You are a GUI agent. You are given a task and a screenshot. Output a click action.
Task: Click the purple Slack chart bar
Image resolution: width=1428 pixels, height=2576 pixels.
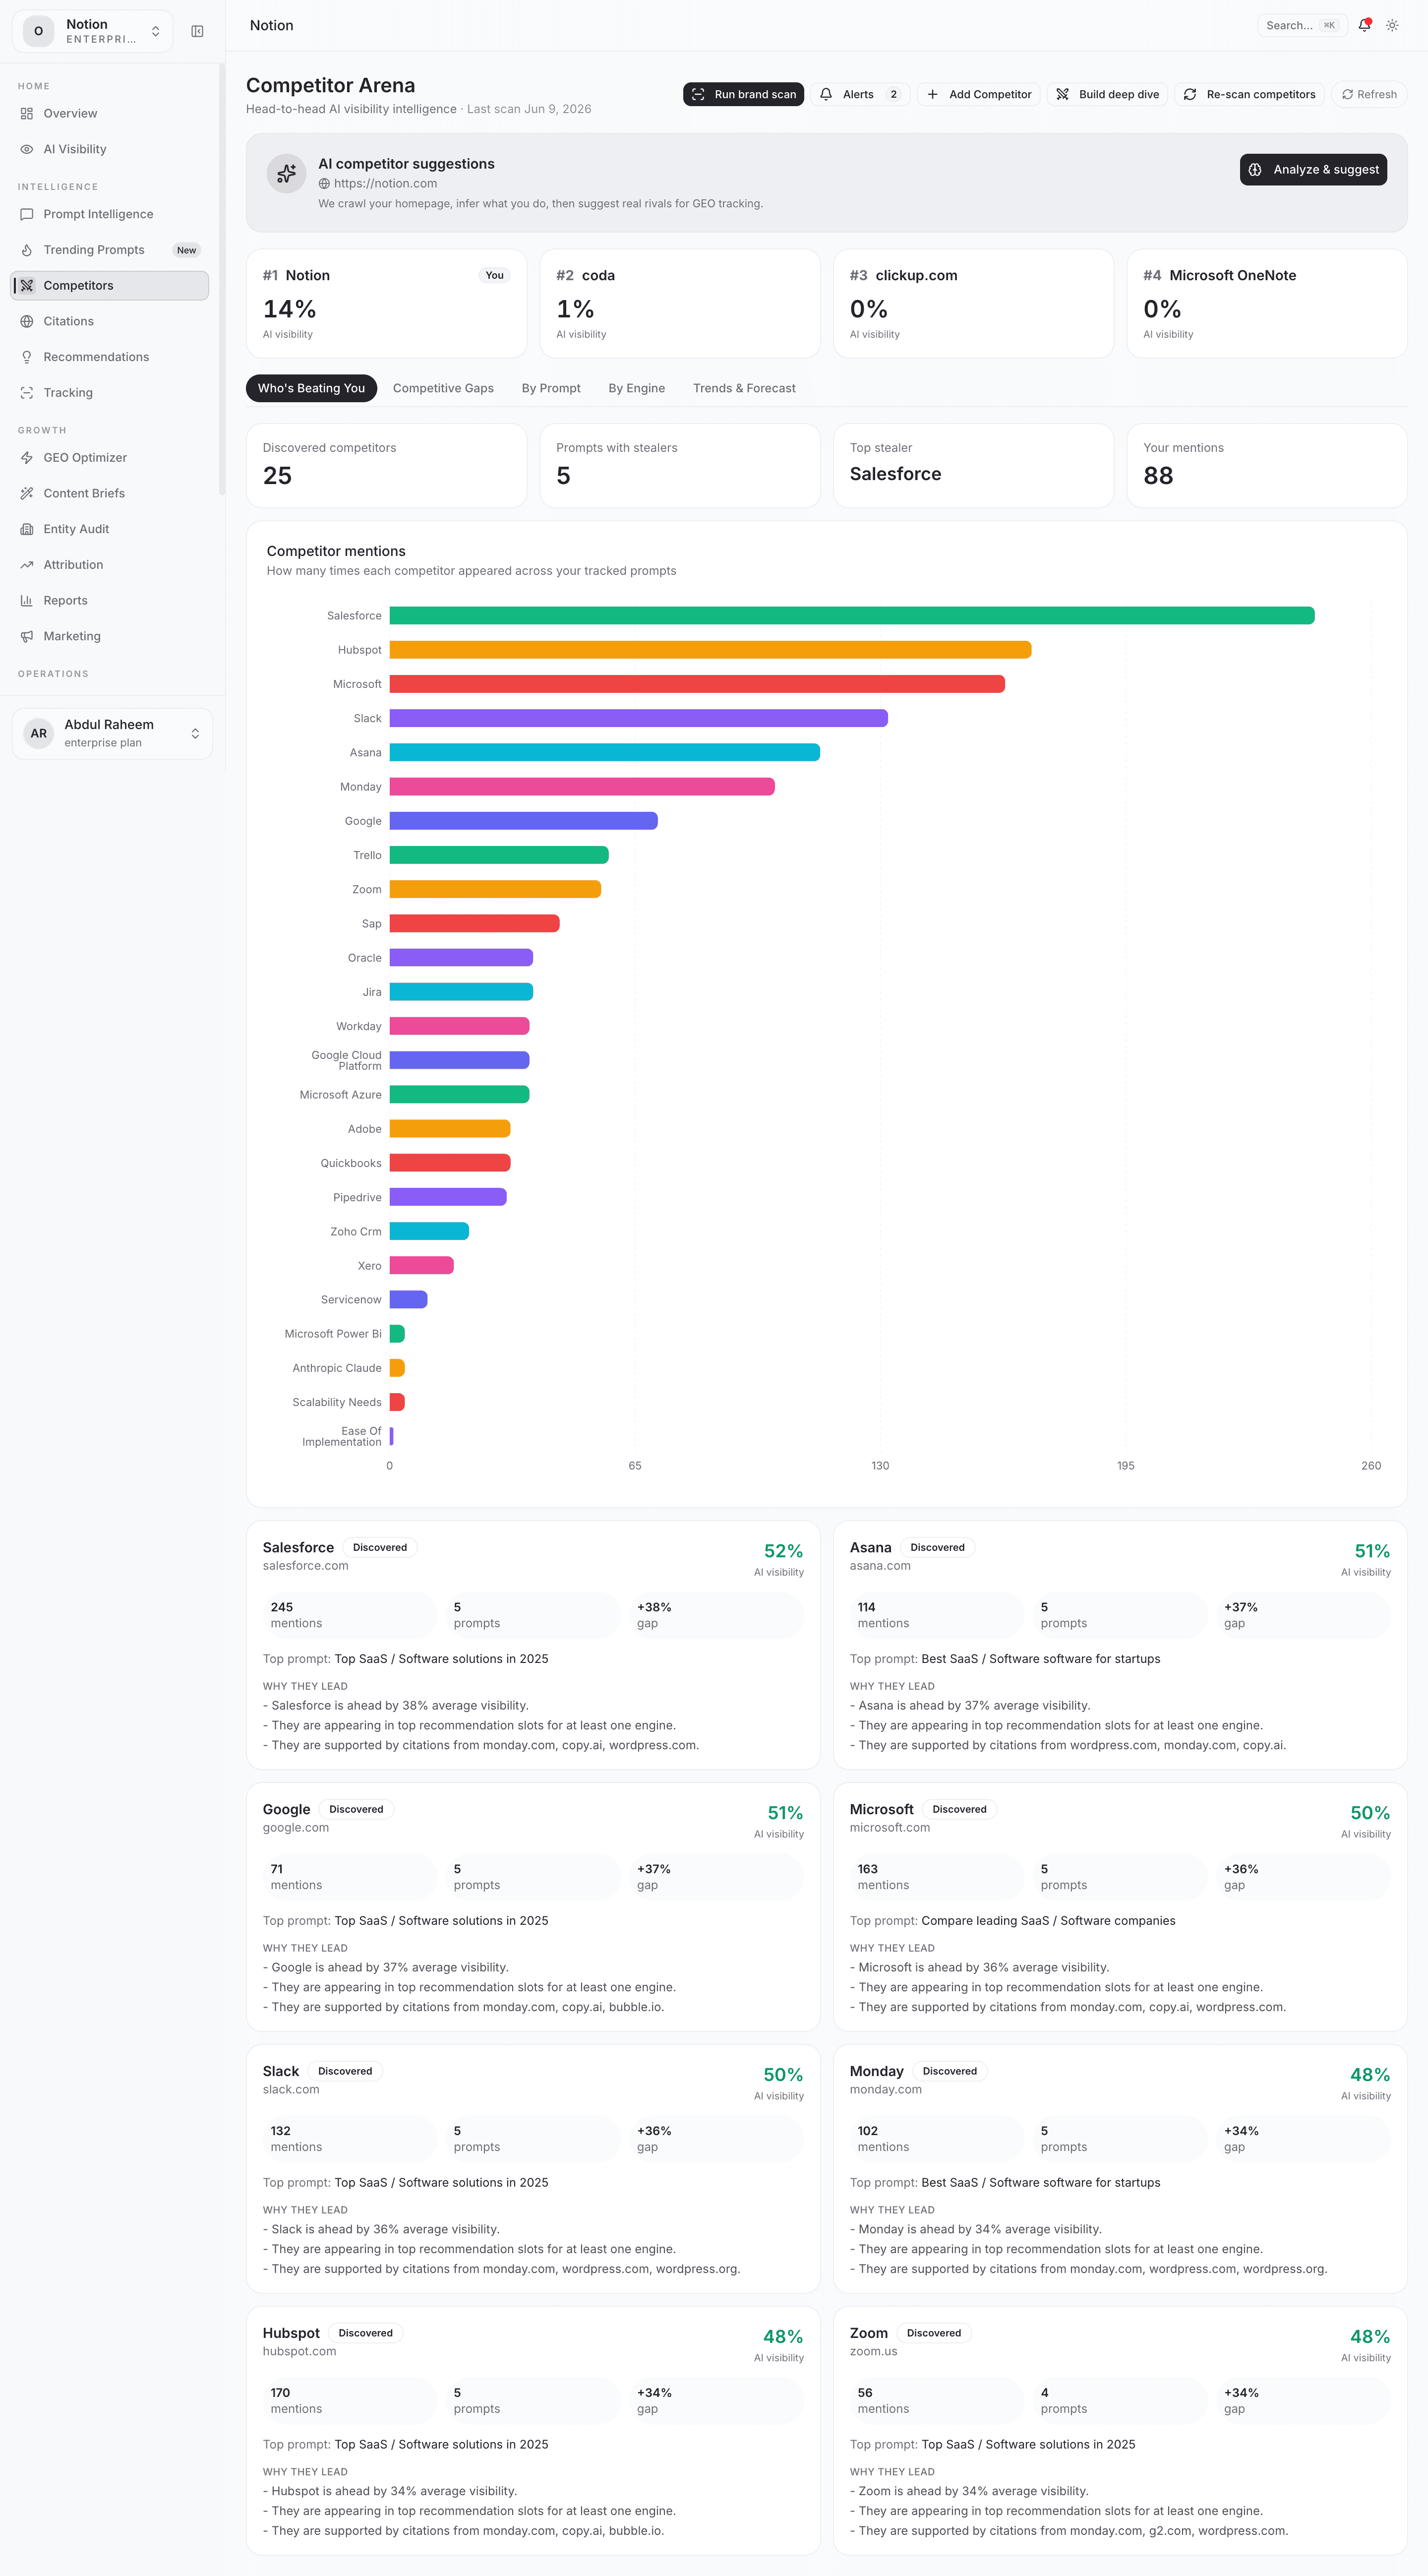[x=639, y=718]
